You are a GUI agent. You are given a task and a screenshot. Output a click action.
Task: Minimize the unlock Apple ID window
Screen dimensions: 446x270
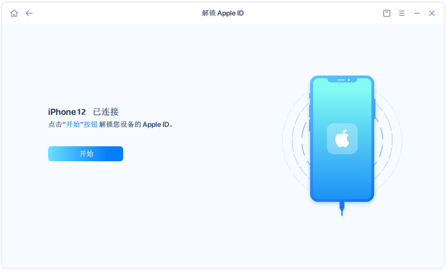tap(417, 13)
